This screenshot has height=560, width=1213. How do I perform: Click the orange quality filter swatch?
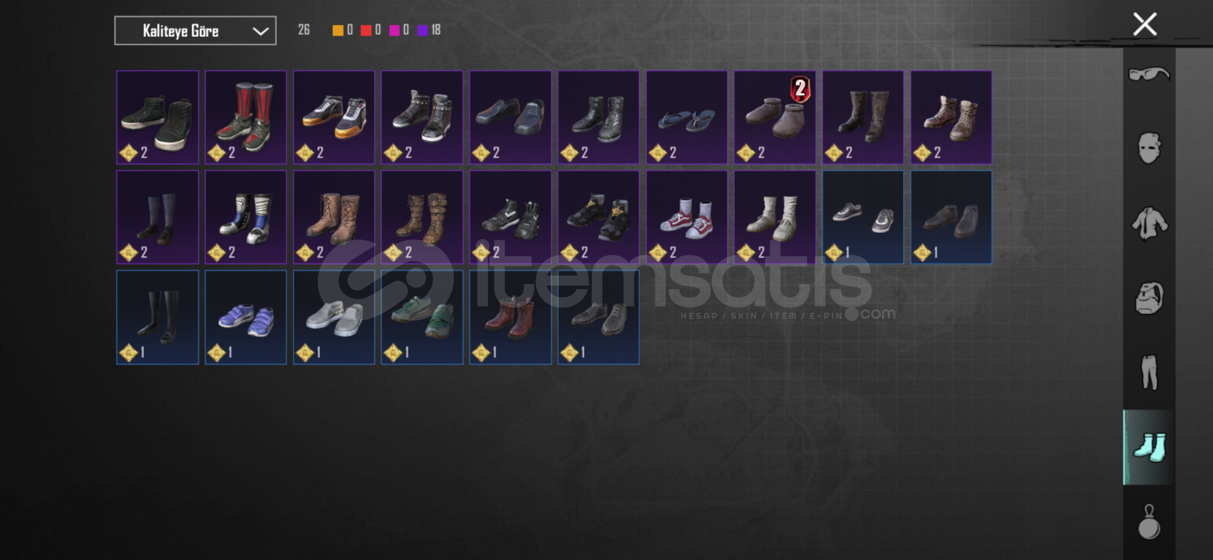pos(337,30)
